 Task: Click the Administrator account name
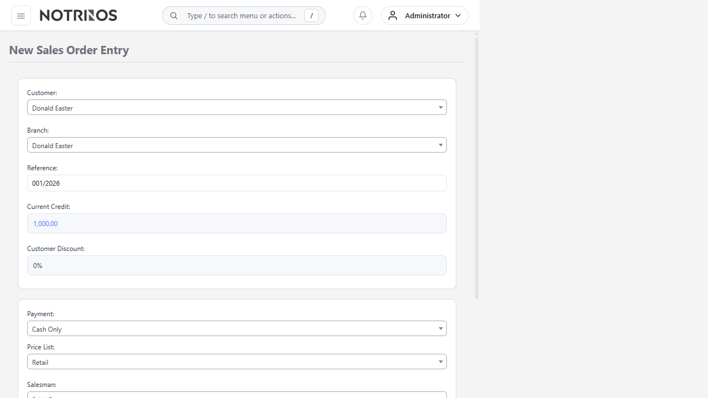pyautogui.click(x=427, y=15)
